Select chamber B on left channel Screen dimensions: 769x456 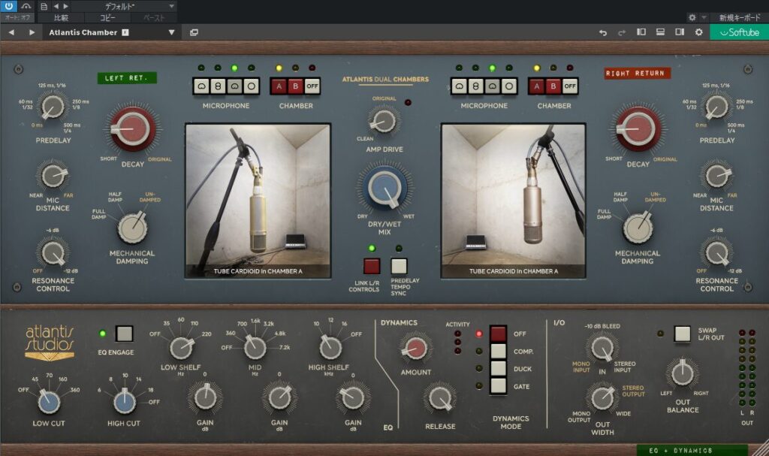(296, 86)
